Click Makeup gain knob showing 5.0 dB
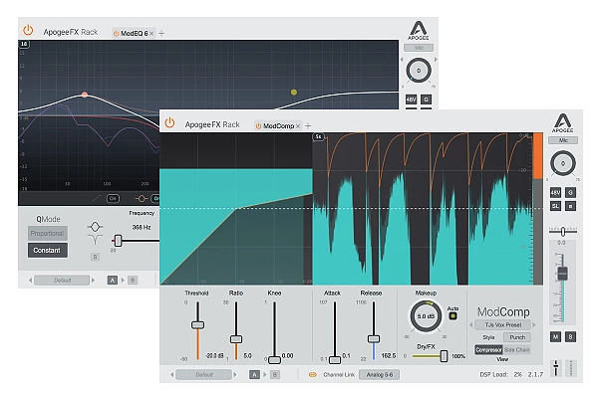Screen dimensions: 598x398 pyautogui.click(x=426, y=316)
